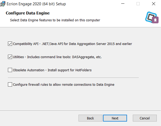Uncheck the Compatibility API checkbox
The height and width of the screenshot is (126, 161).
click(10, 44)
